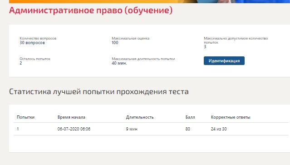Click the Корректные ответы column header
Image resolution: width=290 pixels, height=165 pixels.
click(x=231, y=117)
